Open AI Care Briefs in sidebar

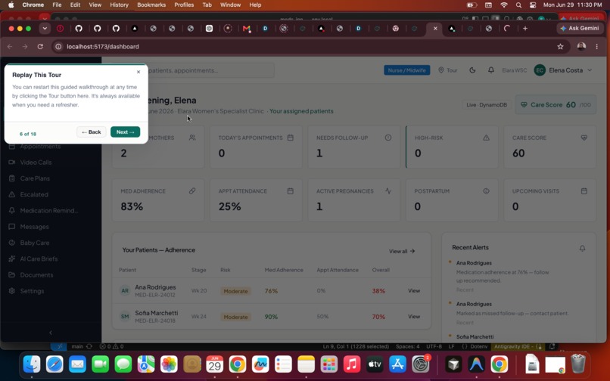pyautogui.click(x=39, y=259)
